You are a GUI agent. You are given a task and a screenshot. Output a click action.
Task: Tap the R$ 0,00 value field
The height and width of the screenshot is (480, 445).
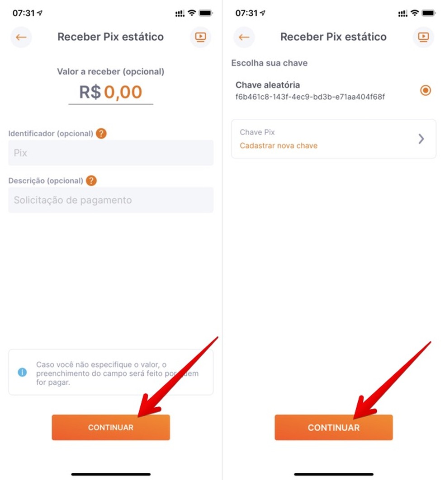tap(110, 92)
